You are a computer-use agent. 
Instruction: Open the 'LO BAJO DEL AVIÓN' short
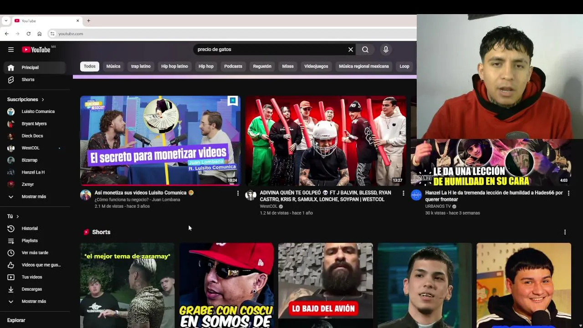[x=325, y=286]
